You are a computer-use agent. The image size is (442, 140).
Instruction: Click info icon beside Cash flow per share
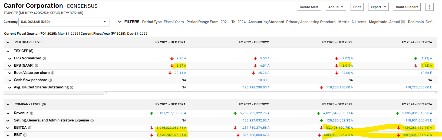click(50, 80)
